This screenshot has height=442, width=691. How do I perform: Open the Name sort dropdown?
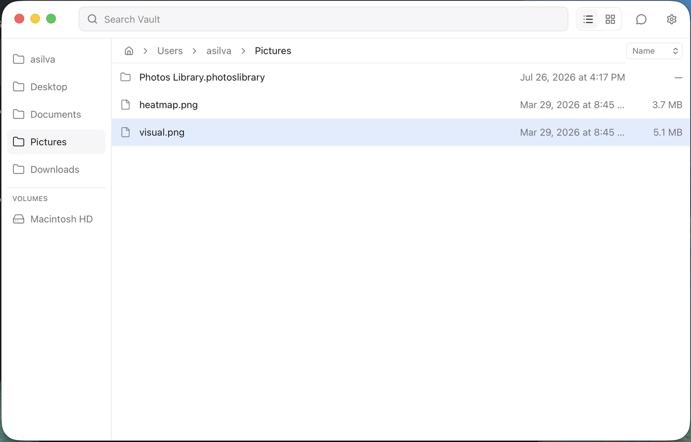pyautogui.click(x=654, y=51)
